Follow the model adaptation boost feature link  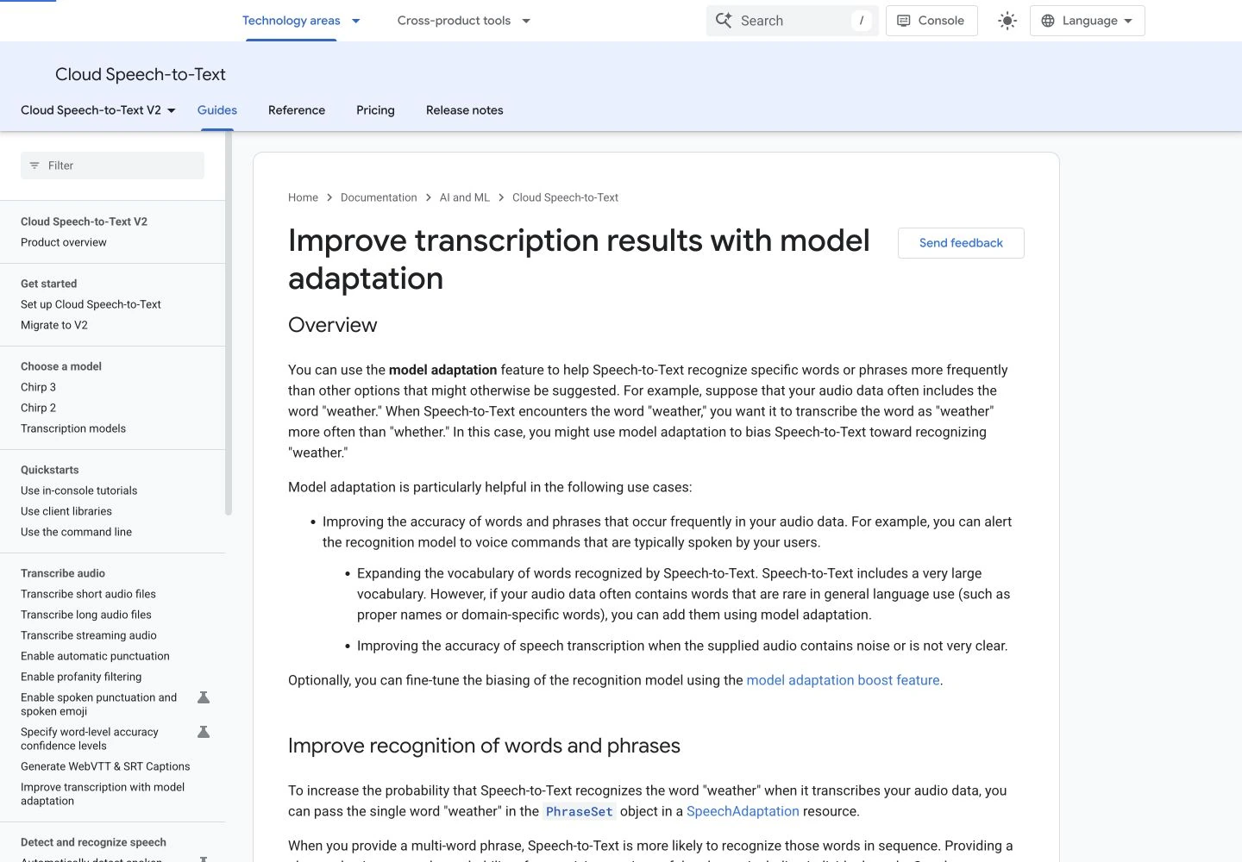[843, 680]
